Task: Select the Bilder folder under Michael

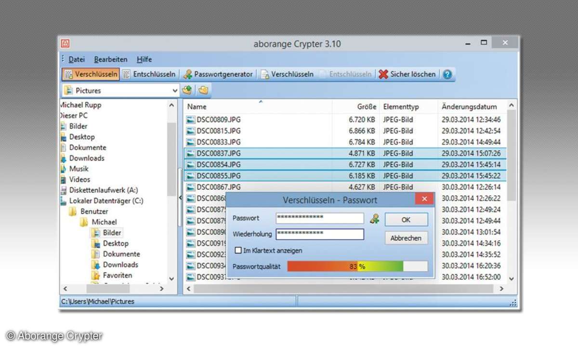Action: (112, 233)
